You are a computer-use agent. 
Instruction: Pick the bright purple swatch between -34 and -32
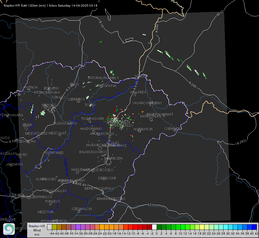pos(78,227)
